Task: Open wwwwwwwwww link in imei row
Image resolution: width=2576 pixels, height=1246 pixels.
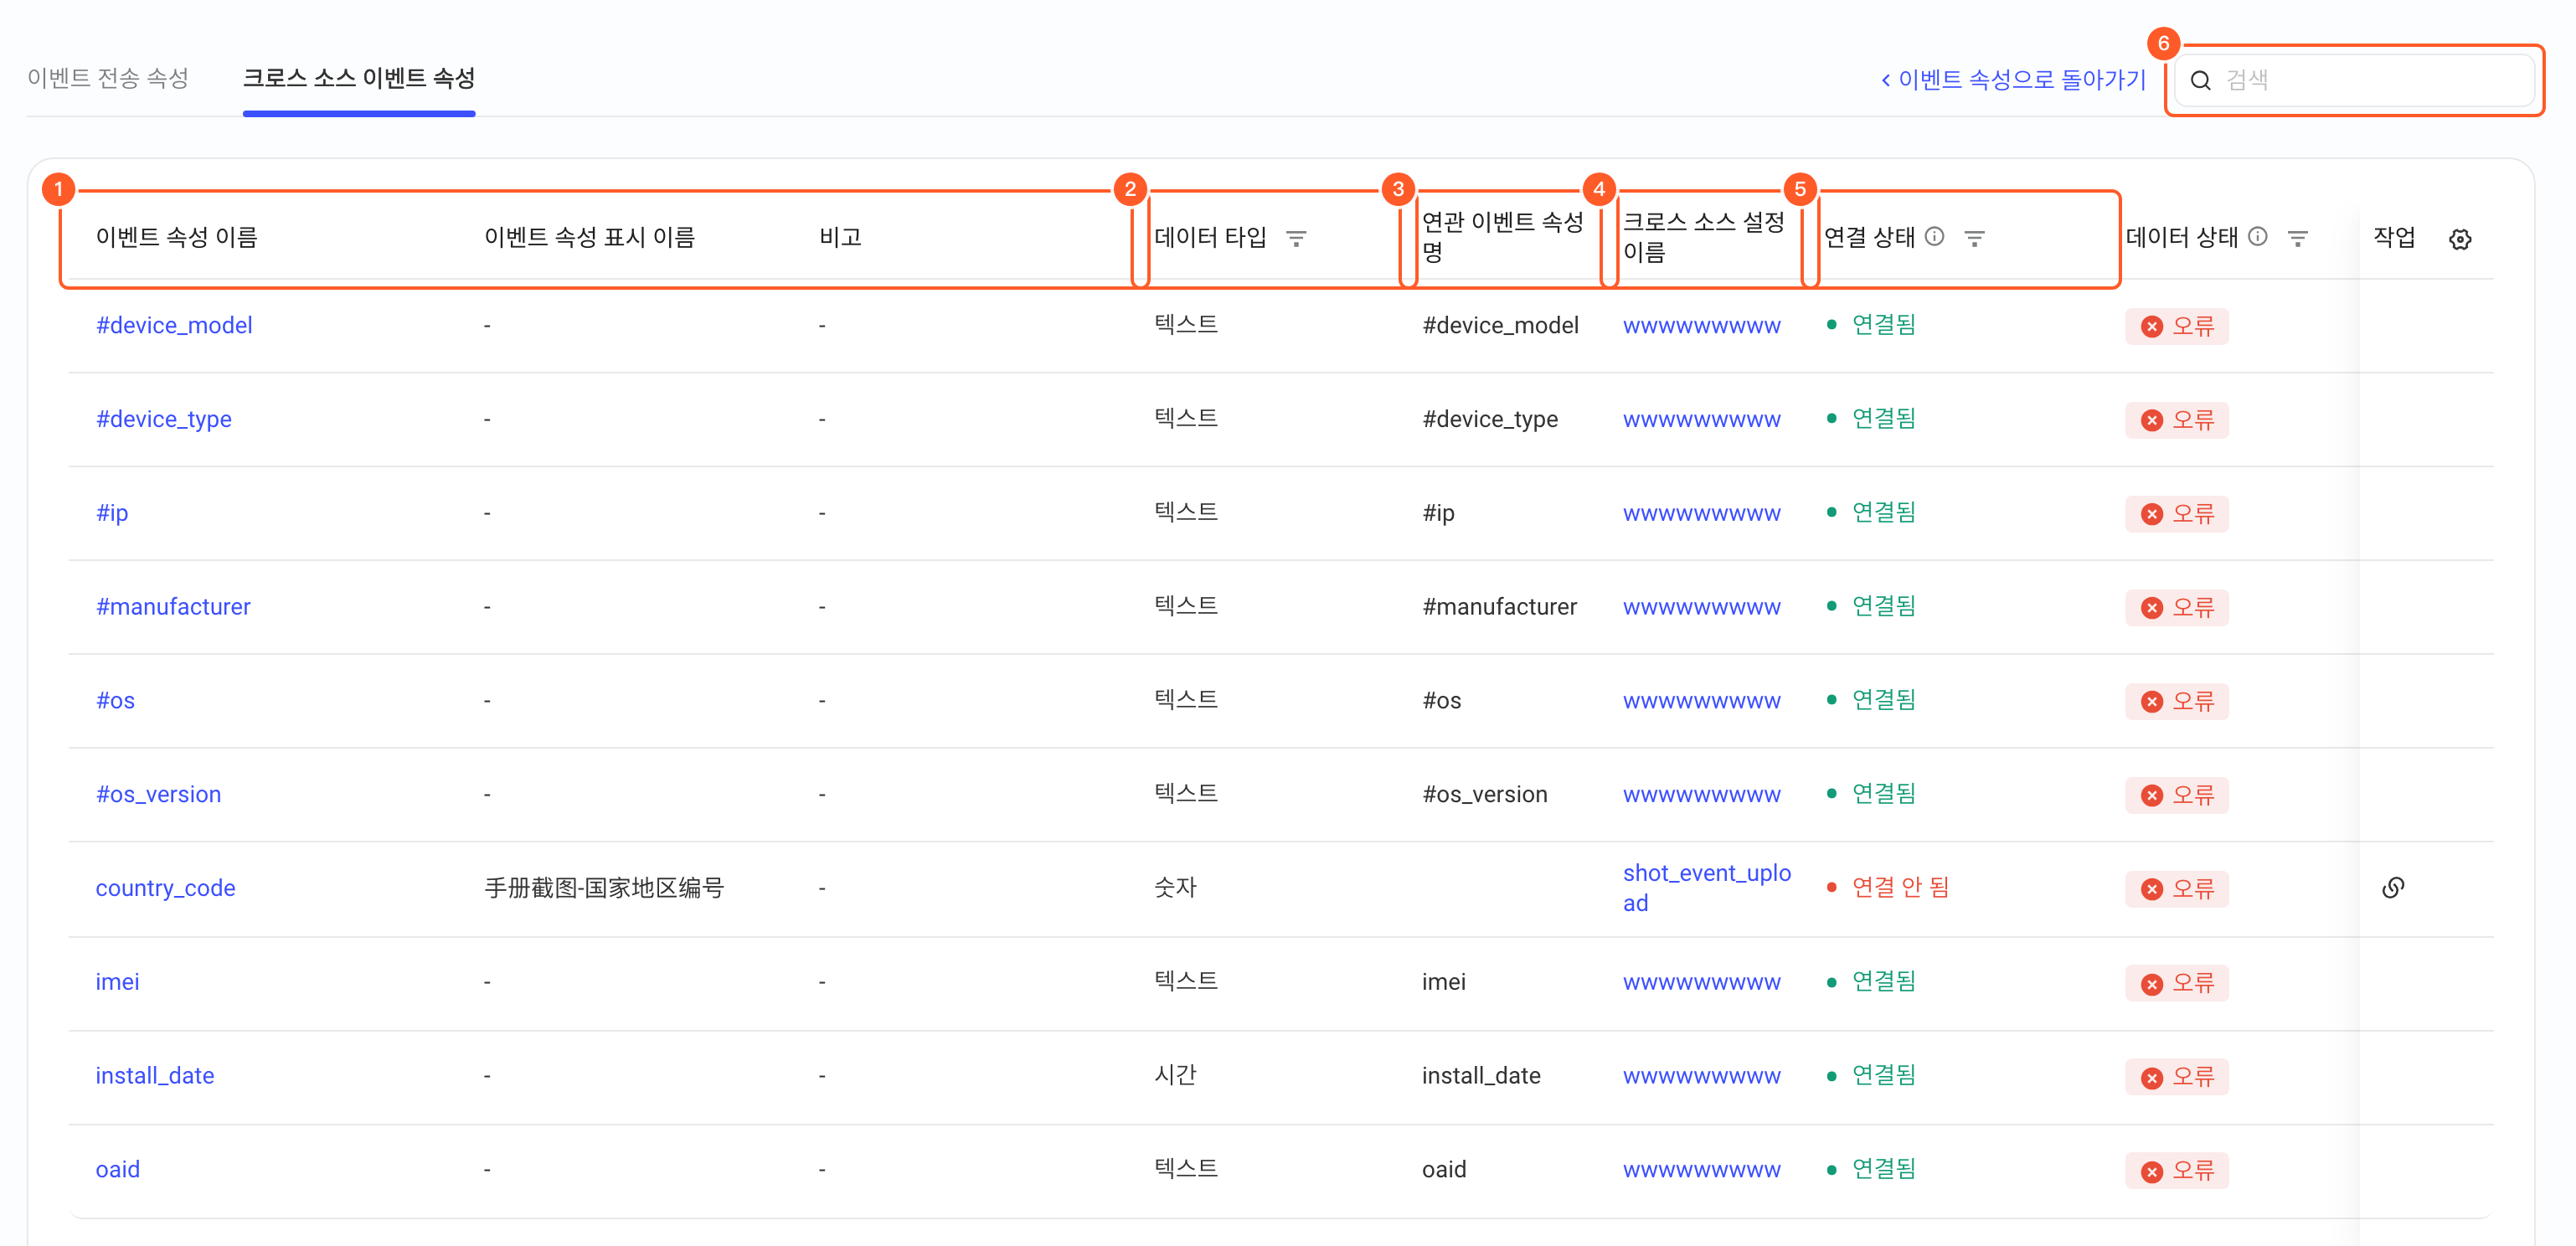Action: coord(1701,983)
